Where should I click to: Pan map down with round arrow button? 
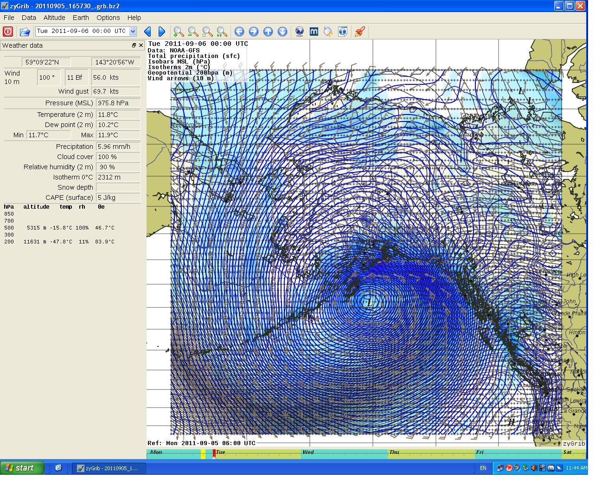[282, 32]
